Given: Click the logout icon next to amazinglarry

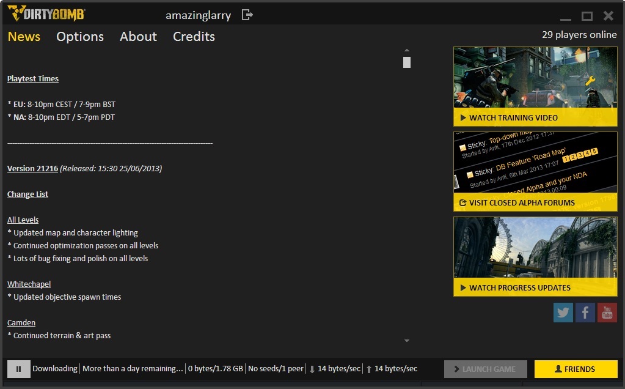Looking at the screenshot, I should pos(247,15).
